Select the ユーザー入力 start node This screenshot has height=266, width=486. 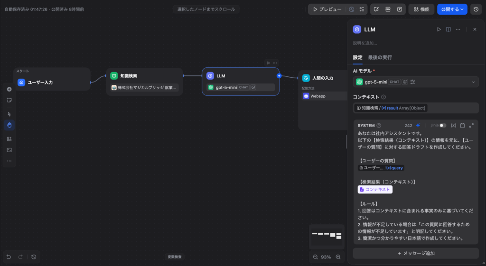52,79
